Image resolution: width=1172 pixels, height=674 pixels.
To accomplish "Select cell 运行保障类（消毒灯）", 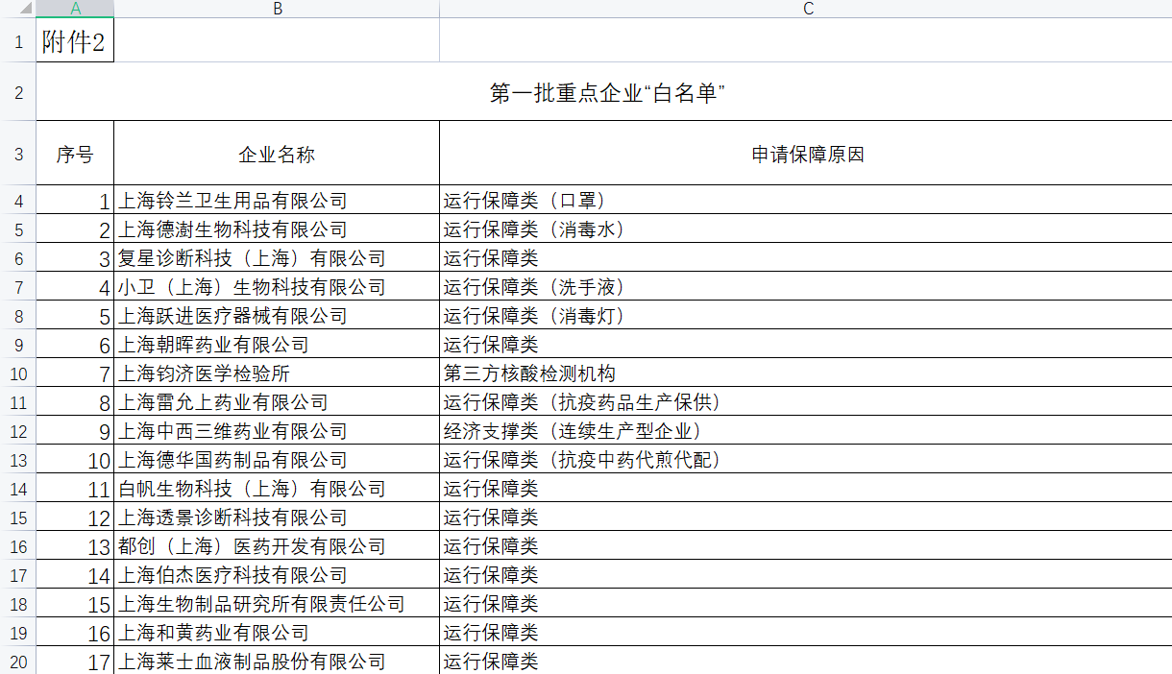I will click(x=806, y=316).
